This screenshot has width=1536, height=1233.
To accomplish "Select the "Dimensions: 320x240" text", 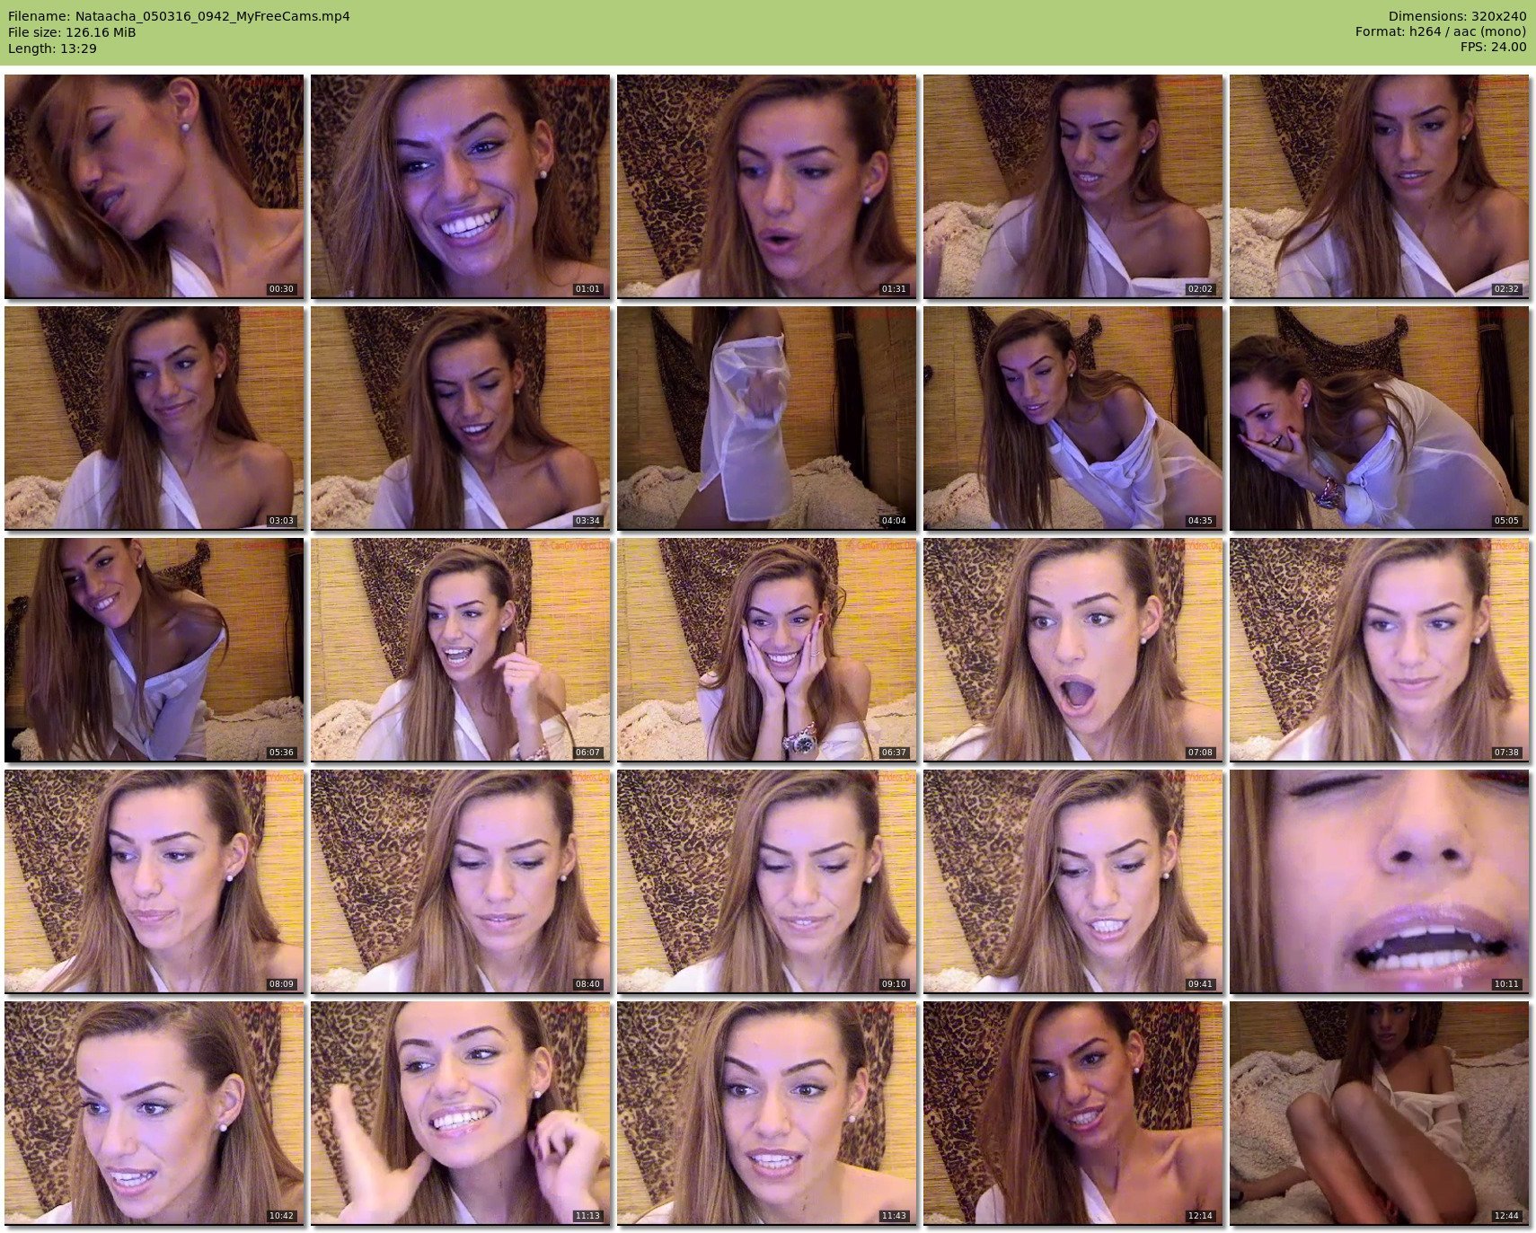I will click(x=1457, y=16).
